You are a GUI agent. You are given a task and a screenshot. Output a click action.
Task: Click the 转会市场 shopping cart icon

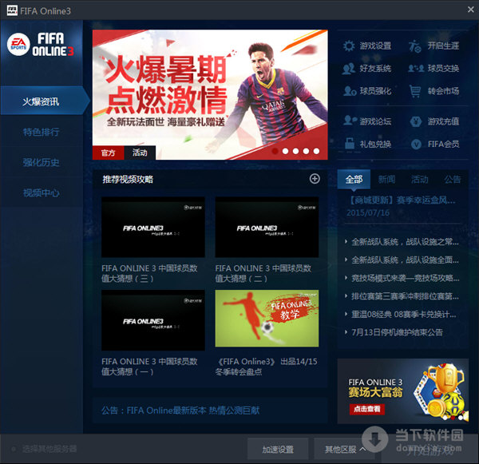point(415,91)
